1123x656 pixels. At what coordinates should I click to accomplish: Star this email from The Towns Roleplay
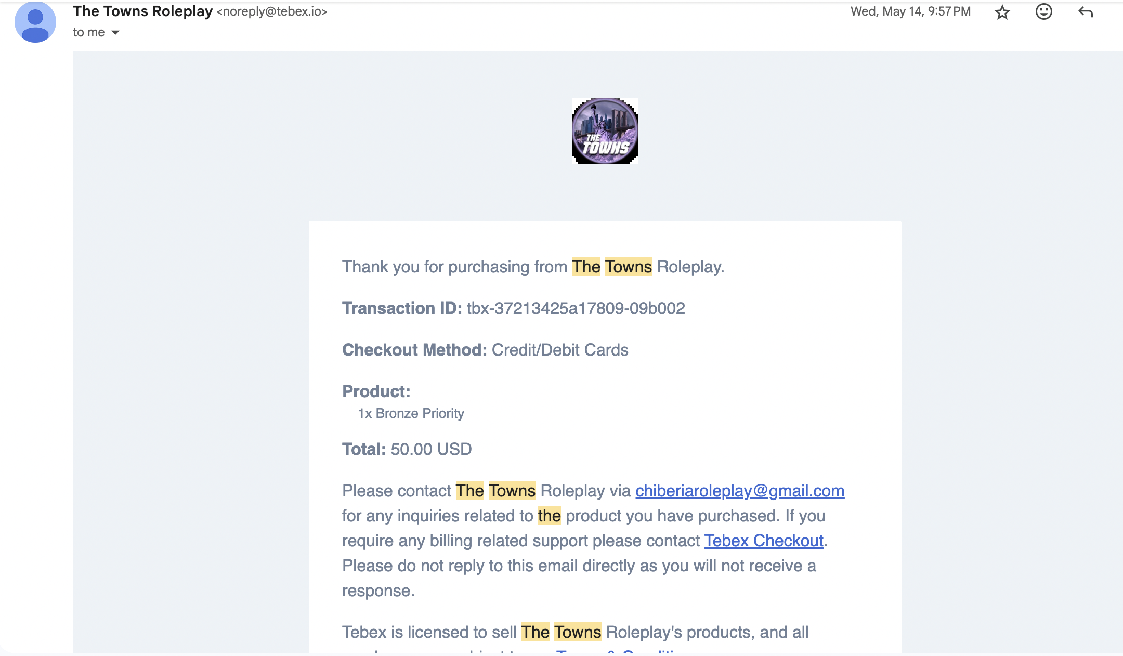1002,12
